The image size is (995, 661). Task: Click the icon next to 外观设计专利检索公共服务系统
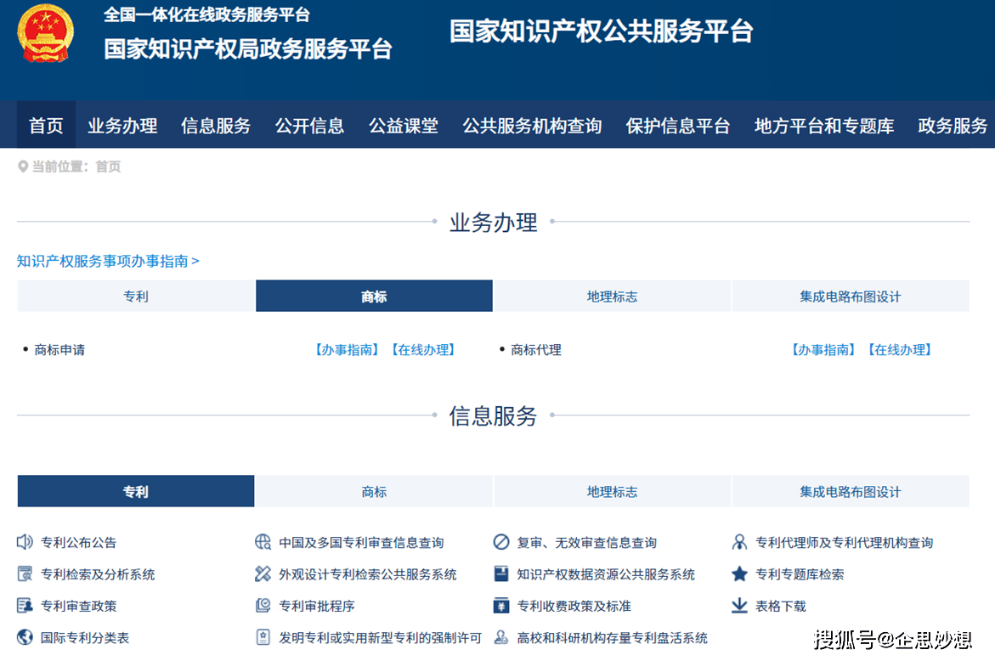pos(263,574)
